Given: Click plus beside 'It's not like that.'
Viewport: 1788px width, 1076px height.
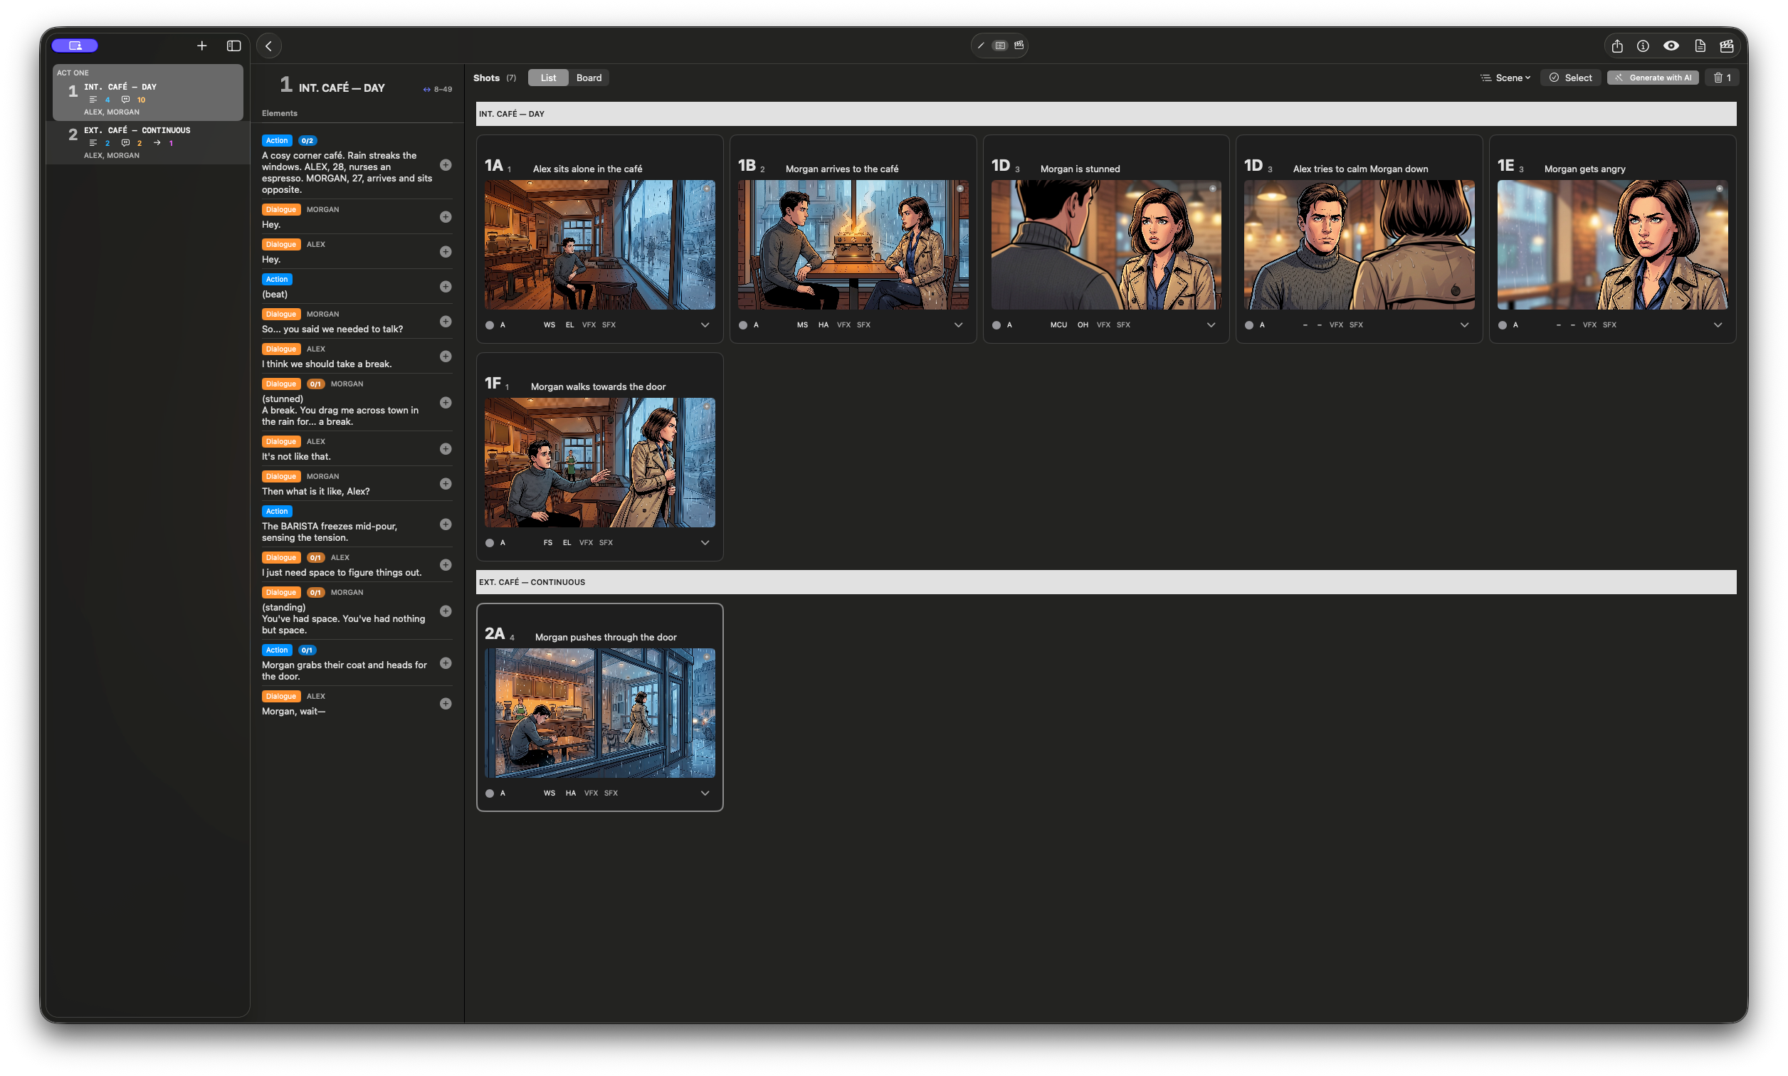Looking at the screenshot, I should (x=446, y=449).
